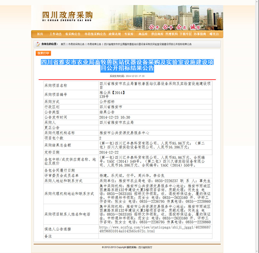This screenshot has height=253, width=259.
Task: Navigate to 专家库 page
Action: [129, 34]
